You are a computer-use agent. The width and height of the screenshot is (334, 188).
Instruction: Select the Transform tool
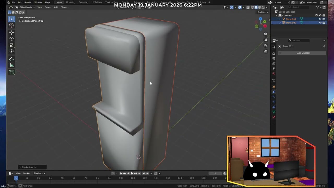11,51
